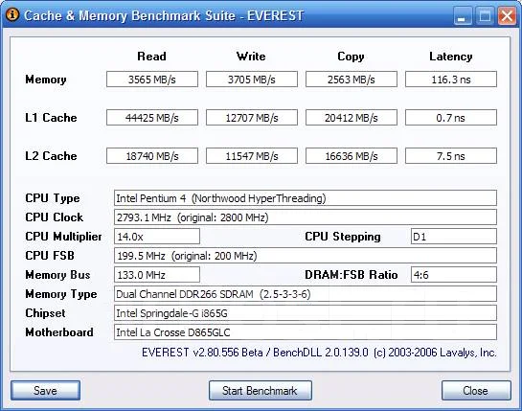
Task: Select L1 Cache Read value 44425 MB/s
Action: [152, 118]
